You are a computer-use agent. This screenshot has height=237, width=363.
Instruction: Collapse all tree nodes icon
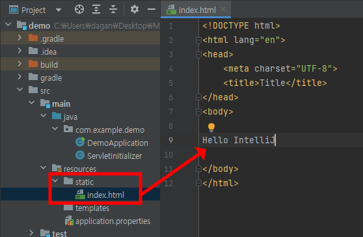113,10
